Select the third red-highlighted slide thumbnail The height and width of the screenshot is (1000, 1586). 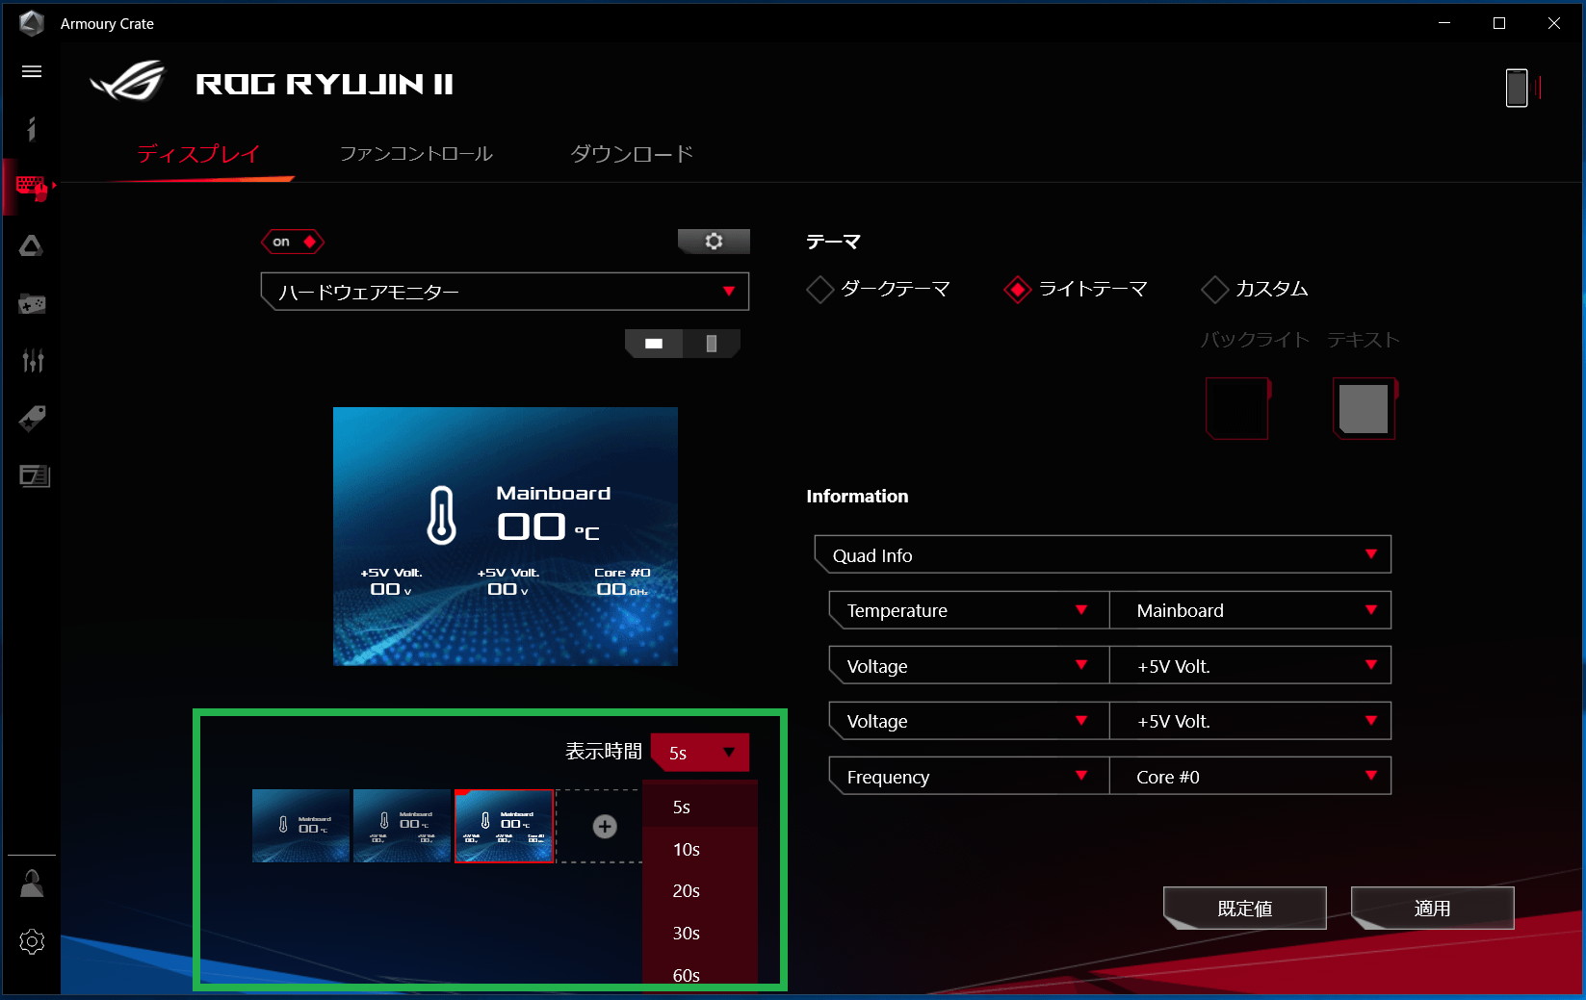click(x=504, y=826)
